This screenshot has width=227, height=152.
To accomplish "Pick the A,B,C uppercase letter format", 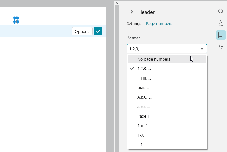I will (167, 97).
